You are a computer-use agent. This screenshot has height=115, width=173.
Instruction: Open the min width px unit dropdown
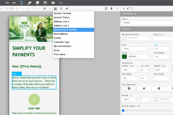[144, 78]
